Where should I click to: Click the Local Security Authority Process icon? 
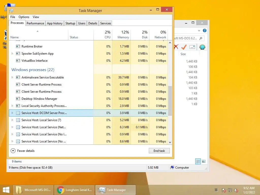pyautogui.click(x=18, y=106)
